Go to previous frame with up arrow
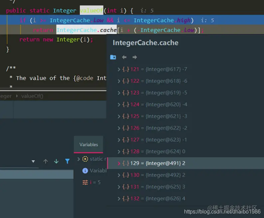The height and width of the screenshot is (218, 264). pos(46,161)
